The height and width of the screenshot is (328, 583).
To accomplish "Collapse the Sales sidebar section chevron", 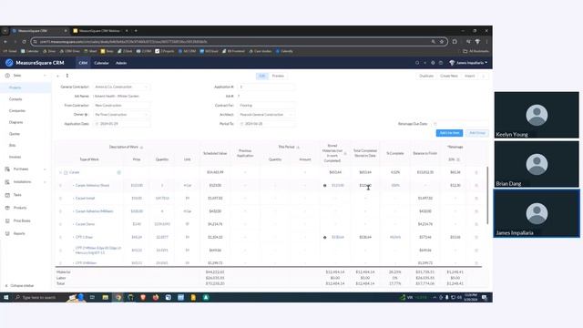I will [45, 76].
